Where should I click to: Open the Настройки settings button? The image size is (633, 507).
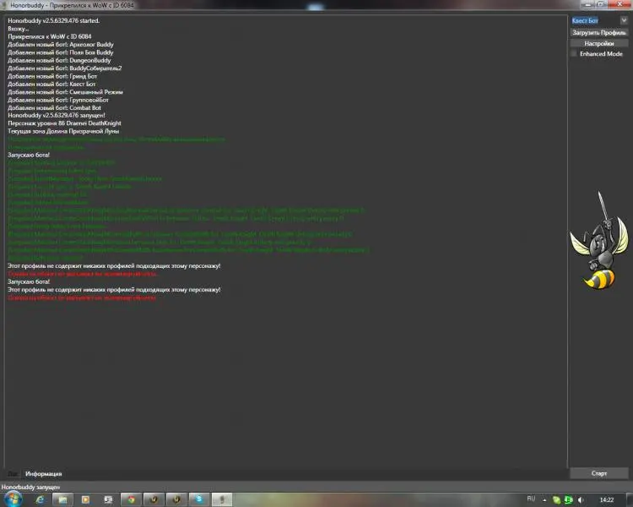click(x=598, y=43)
